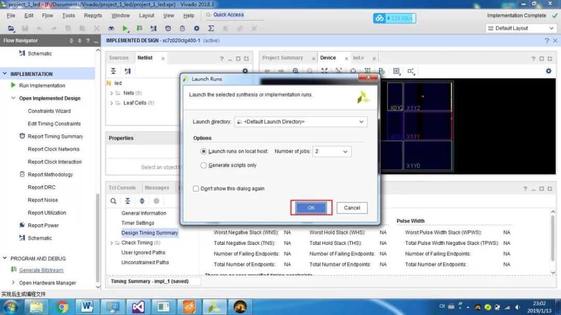
Task: Open Netlist panel settings gear
Action: (x=245, y=71)
